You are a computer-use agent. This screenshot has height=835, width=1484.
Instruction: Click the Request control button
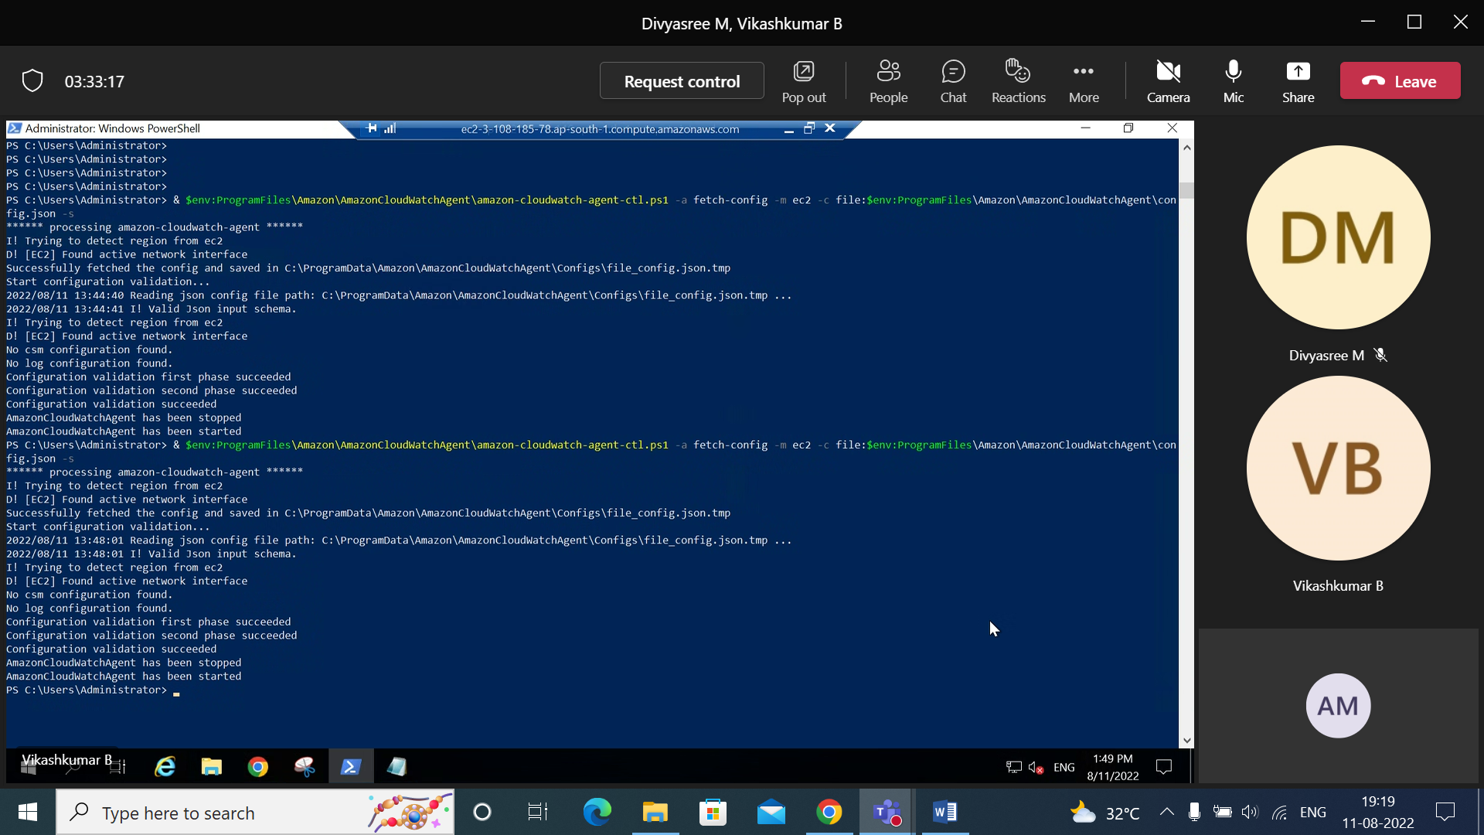pyautogui.click(x=681, y=80)
